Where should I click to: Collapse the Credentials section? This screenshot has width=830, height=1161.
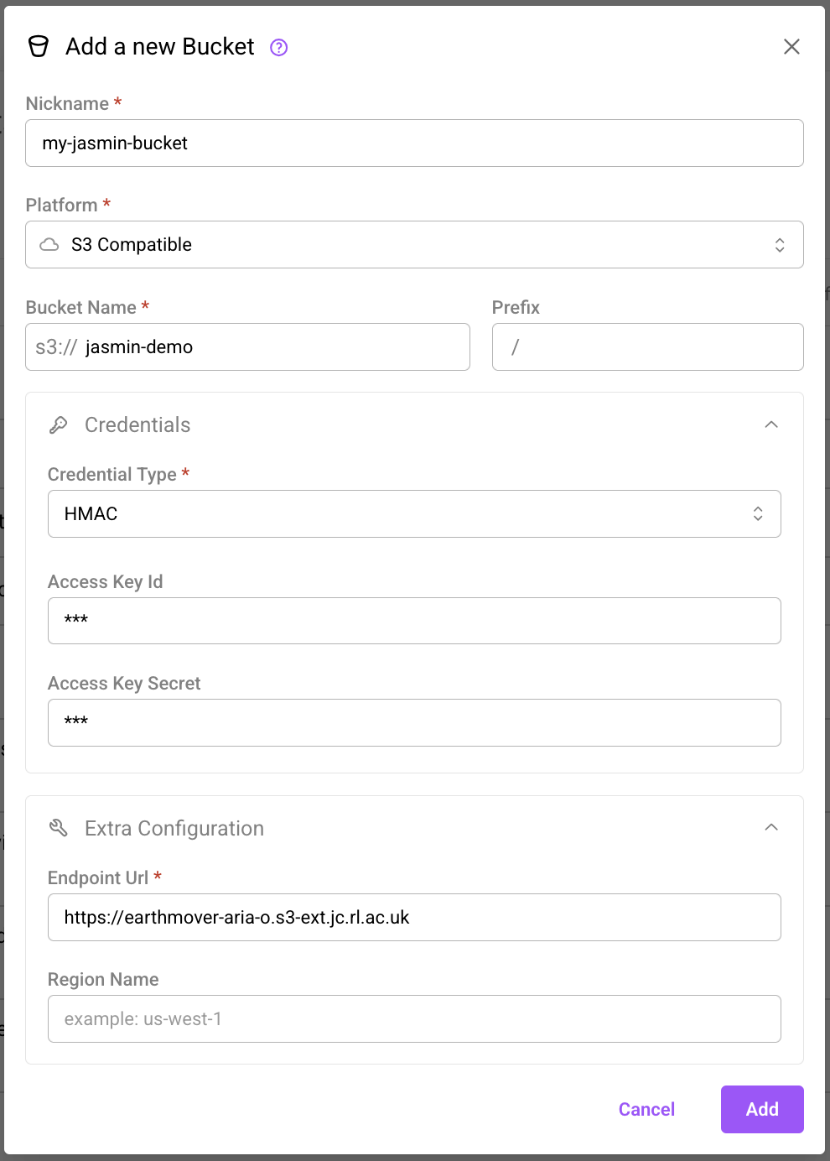tap(770, 424)
